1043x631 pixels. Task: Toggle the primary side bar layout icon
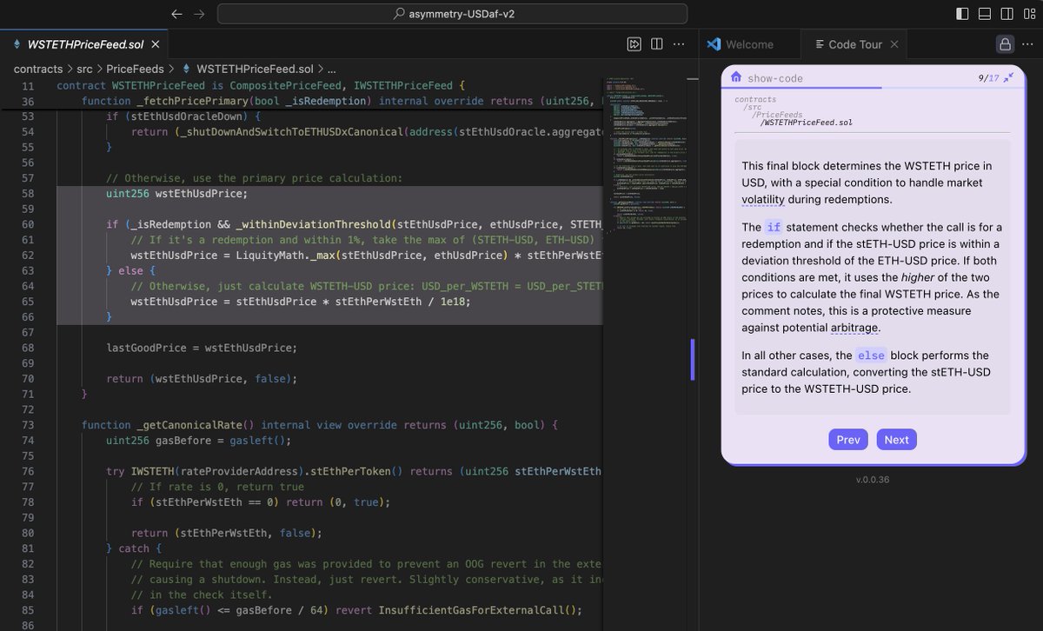[x=962, y=14]
